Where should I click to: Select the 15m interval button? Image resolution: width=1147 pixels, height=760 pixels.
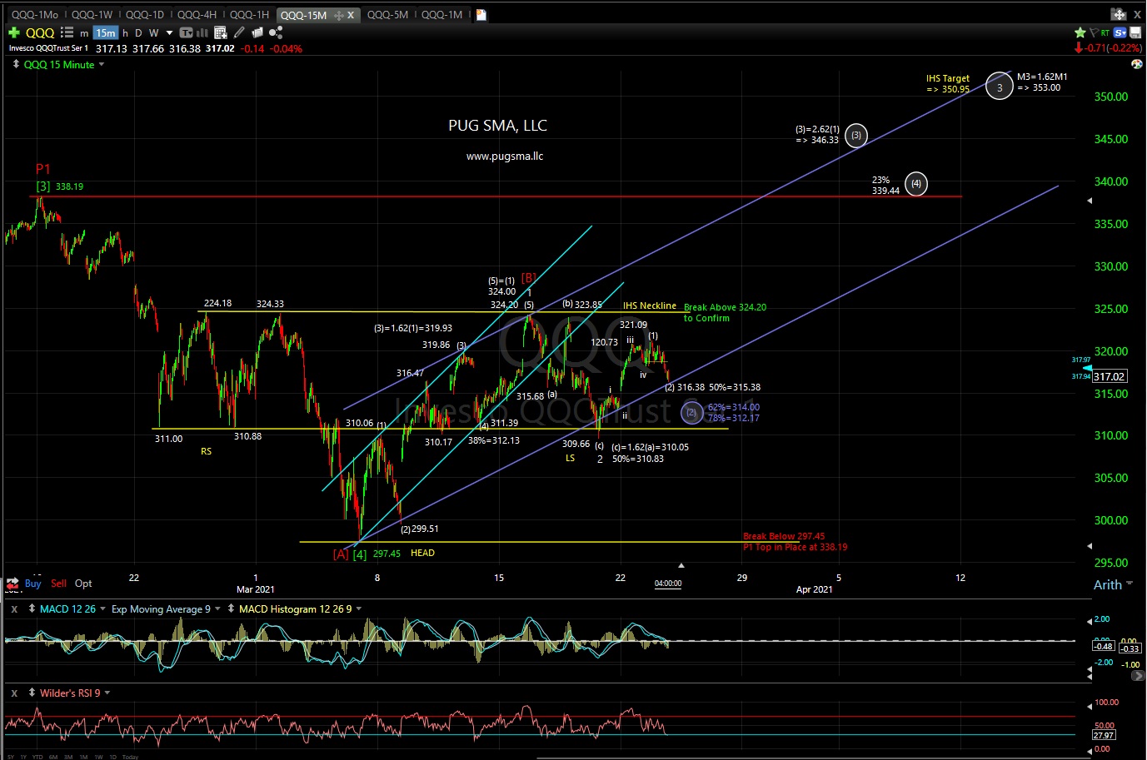[x=105, y=33]
